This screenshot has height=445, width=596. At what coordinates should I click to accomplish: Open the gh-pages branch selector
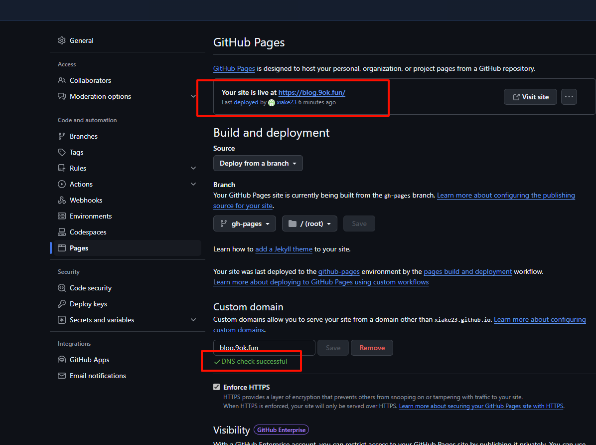coord(245,224)
